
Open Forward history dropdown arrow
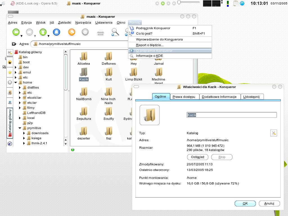click(x=35, y=36)
